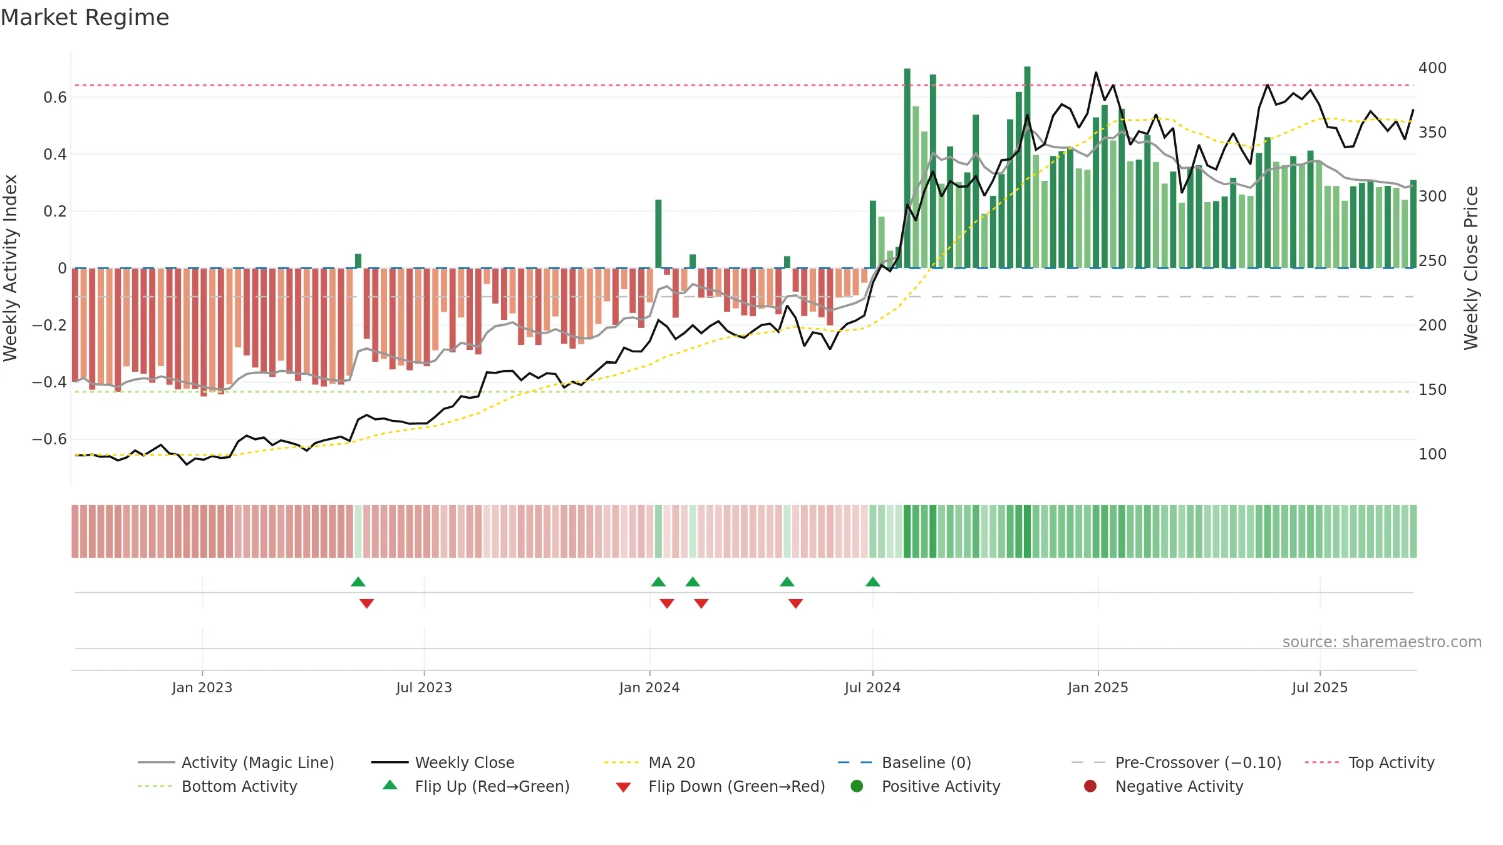The width and height of the screenshot is (1503, 845).
Task: Click the sharemaestro.com source text
Action: [x=1382, y=642]
